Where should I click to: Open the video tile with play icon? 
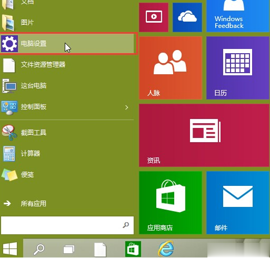154,17
